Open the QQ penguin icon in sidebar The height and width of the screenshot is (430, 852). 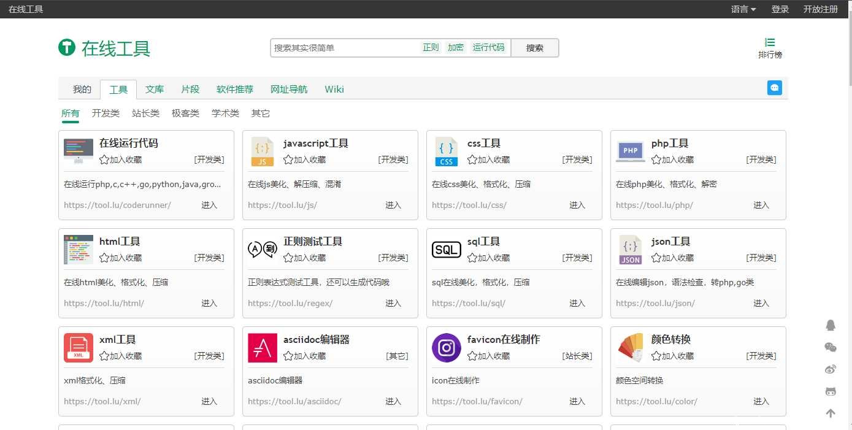coord(831,325)
